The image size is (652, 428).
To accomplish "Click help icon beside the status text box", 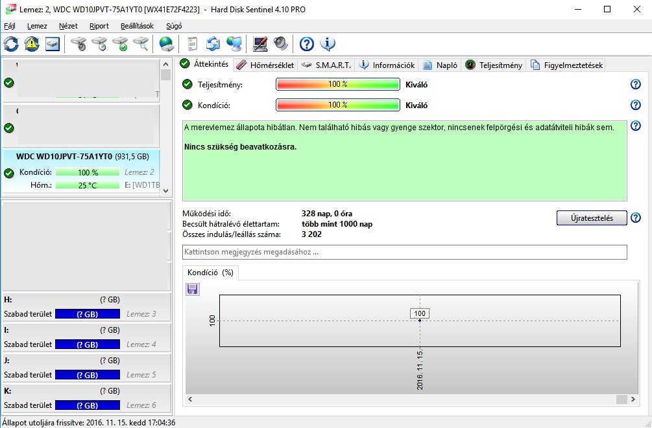I will point(635,126).
